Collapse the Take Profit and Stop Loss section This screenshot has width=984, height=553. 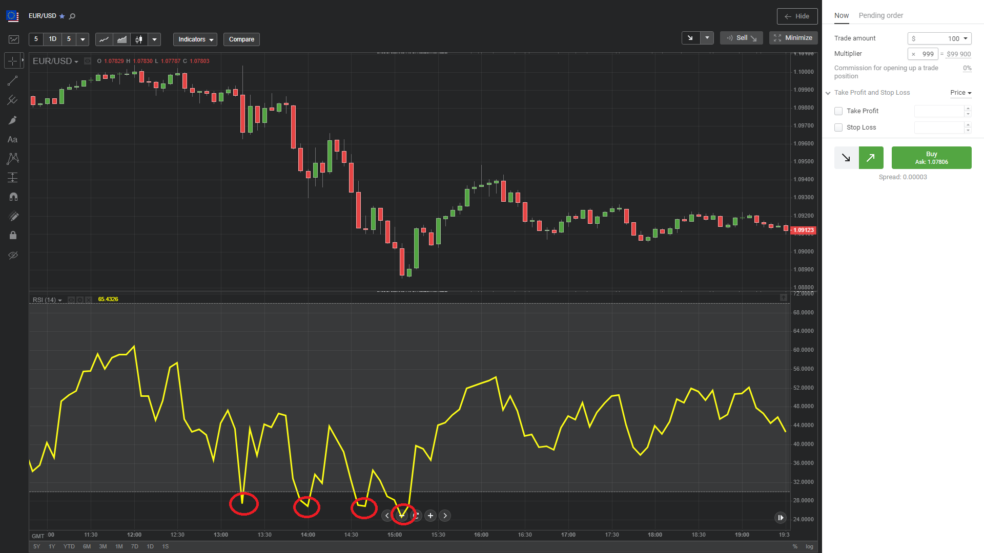pyautogui.click(x=828, y=93)
